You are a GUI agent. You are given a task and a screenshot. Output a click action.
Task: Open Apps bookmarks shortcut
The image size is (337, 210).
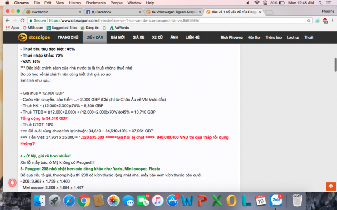click(x=13, y=28)
